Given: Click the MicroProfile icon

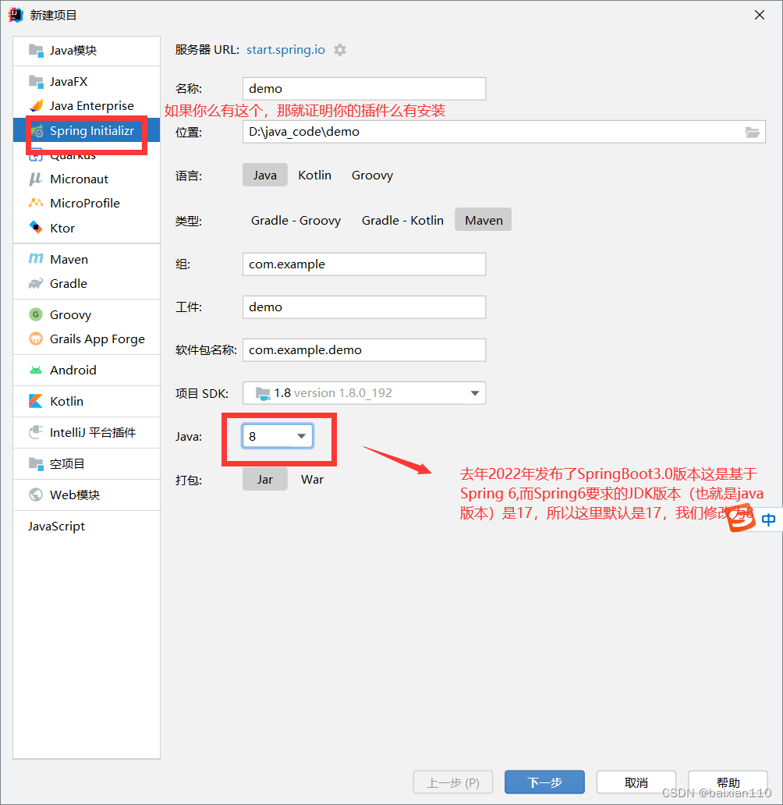Looking at the screenshot, I should (x=36, y=203).
